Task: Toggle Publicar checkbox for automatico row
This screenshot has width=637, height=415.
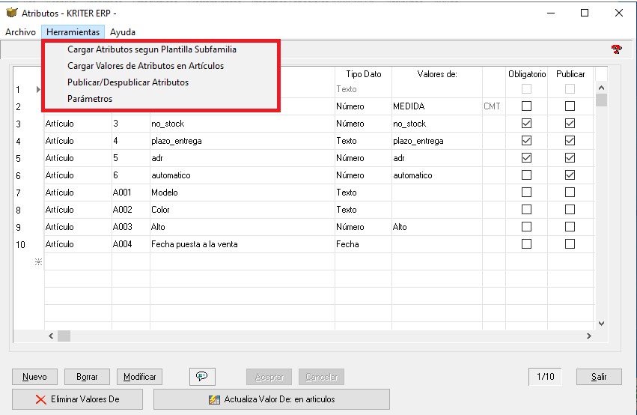Action: 570,175
